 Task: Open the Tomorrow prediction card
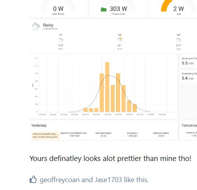point(188,130)
